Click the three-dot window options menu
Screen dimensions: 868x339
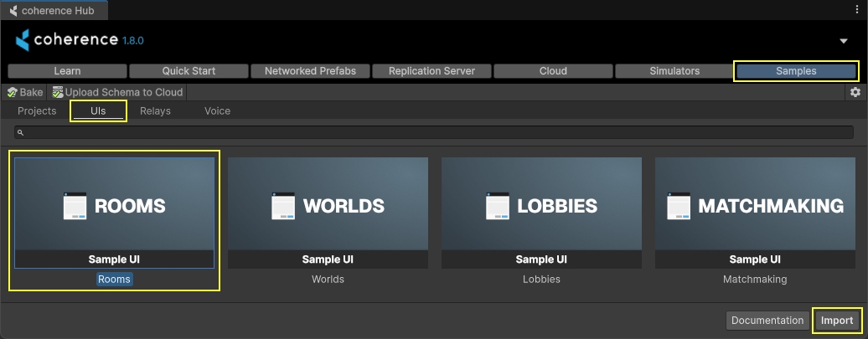coord(857,10)
